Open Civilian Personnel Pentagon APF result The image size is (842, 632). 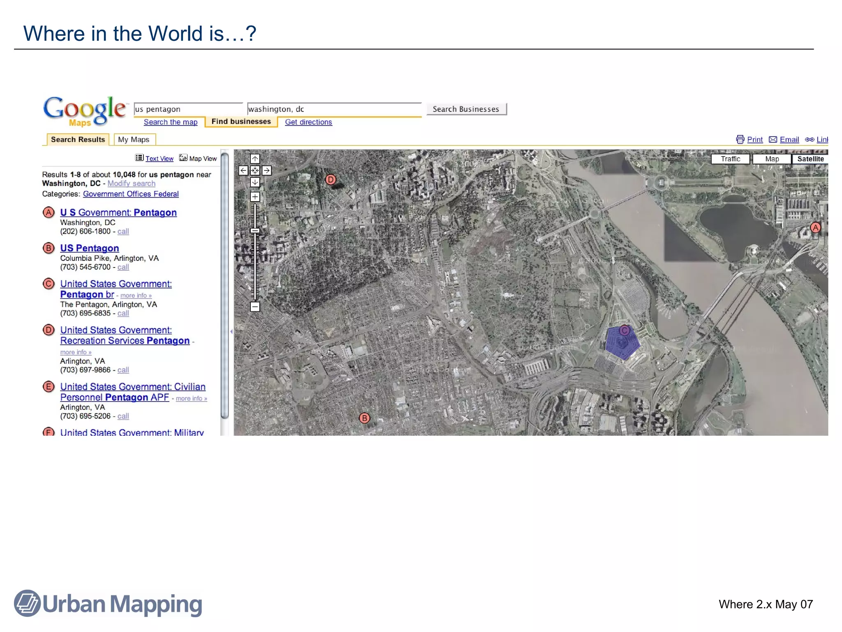133,392
